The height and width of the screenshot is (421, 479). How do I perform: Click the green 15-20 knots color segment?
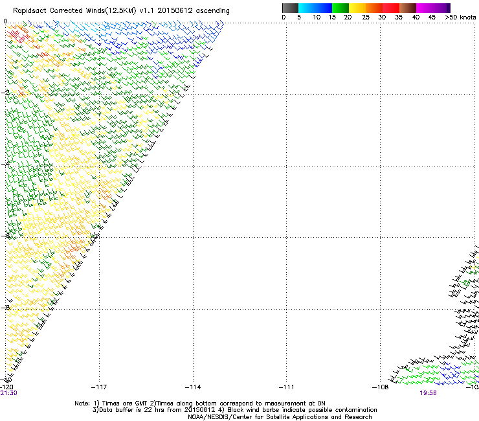click(x=340, y=8)
